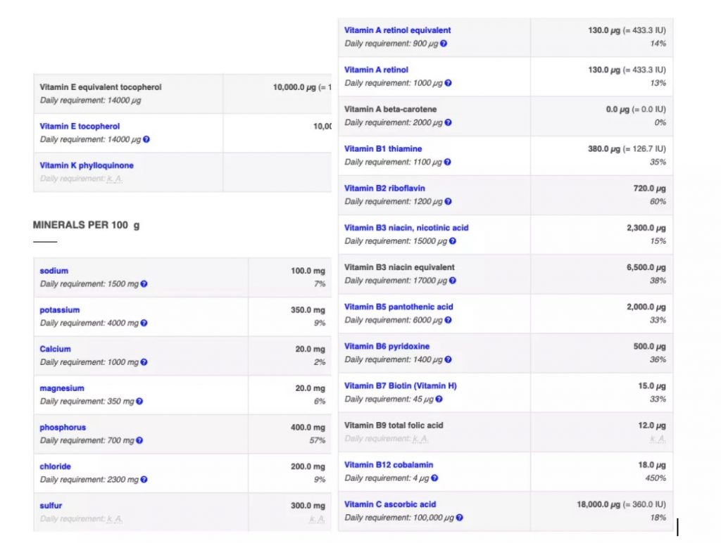
Task: Click help icon next to potassium requirement
Action: tap(144, 324)
